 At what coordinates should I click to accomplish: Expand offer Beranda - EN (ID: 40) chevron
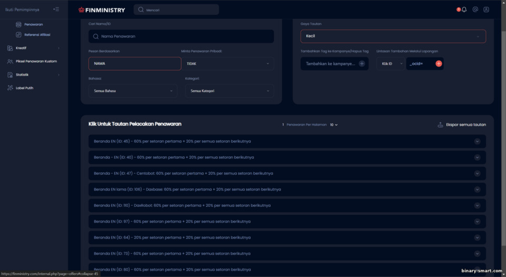click(x=477, y=158)
